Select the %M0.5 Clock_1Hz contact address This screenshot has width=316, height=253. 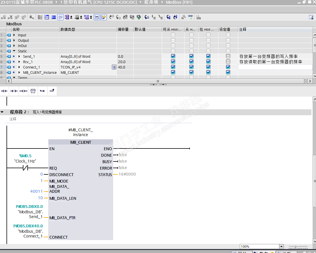coord(25,156)
